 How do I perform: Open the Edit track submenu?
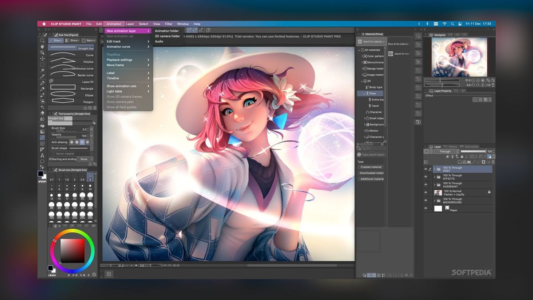(x=128, y=41)
